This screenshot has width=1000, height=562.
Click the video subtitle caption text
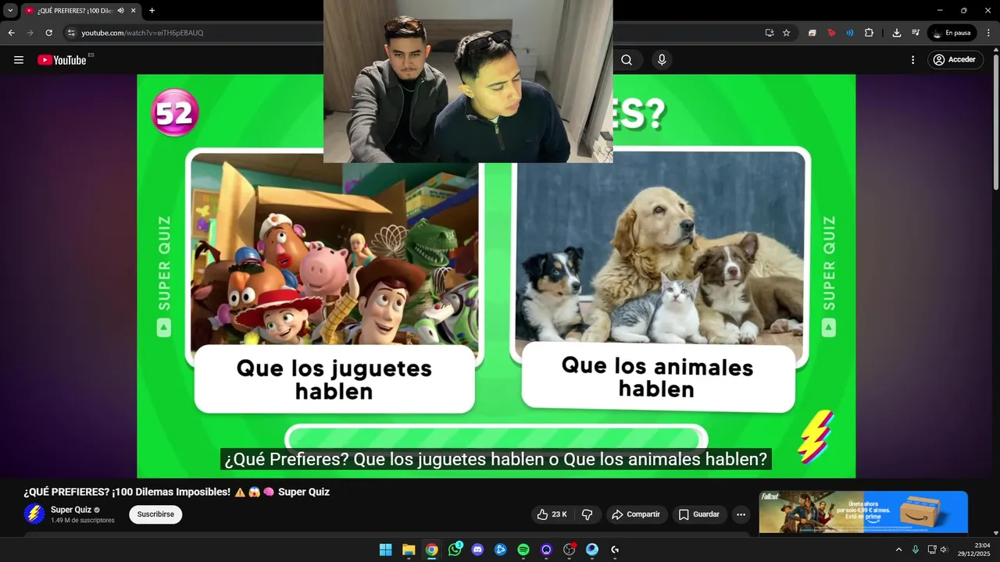click(x=496, y=459)
